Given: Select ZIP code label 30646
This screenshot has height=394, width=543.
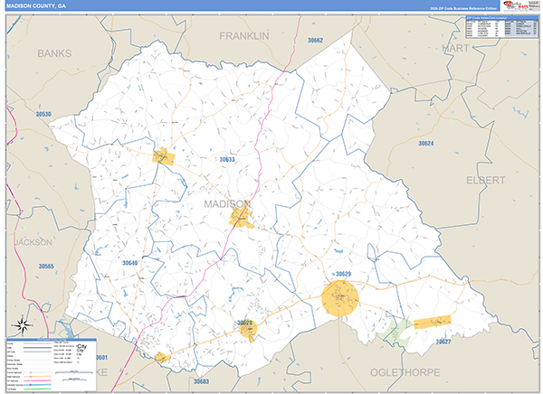Looking at the screenshot, I should 130,263.
